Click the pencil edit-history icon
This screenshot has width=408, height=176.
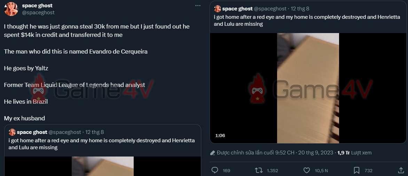pyautogui.click(x=213, y=153)
